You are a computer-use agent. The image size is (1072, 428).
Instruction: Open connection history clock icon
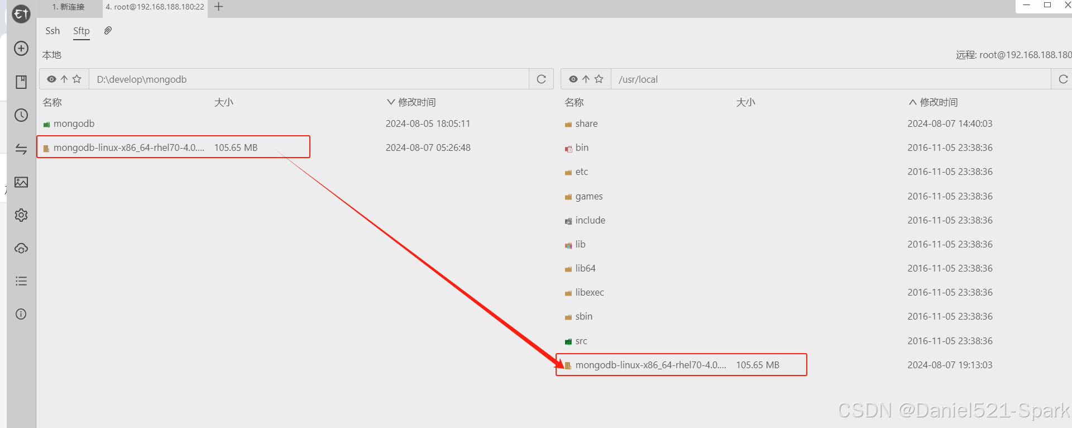pos(21,115)
